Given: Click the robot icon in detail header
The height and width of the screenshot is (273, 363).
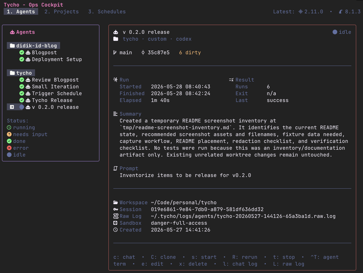Looking at the screenshot, I should pos(116,32).
